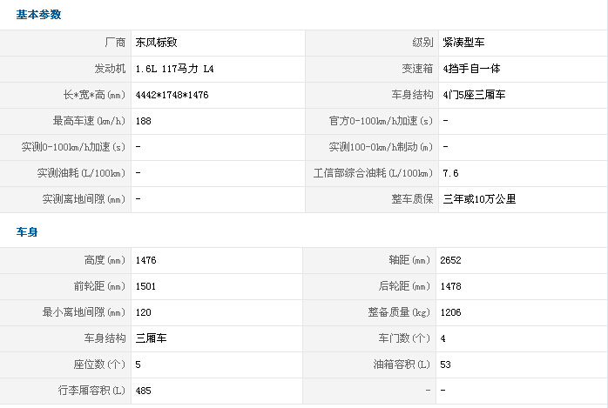Click the 三厢车 value in the 车身 table
608x408 pixels.
click(x=151, y=338)
